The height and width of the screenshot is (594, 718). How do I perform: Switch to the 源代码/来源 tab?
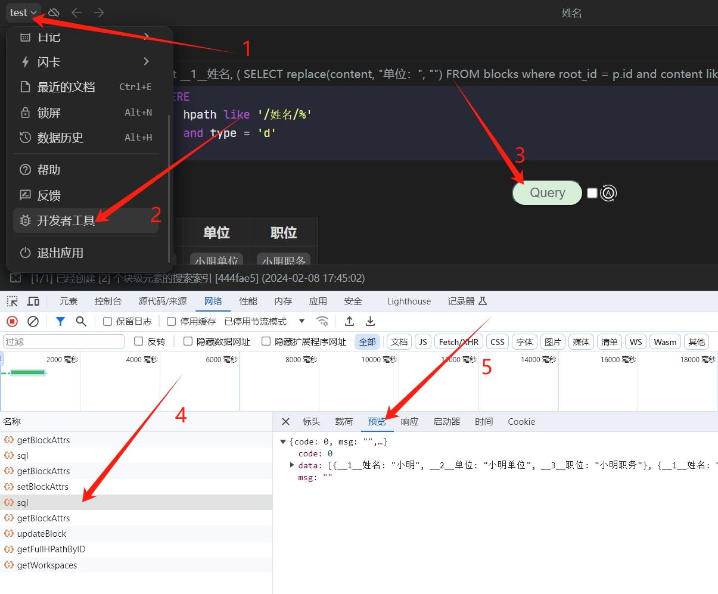coord(163,301)
